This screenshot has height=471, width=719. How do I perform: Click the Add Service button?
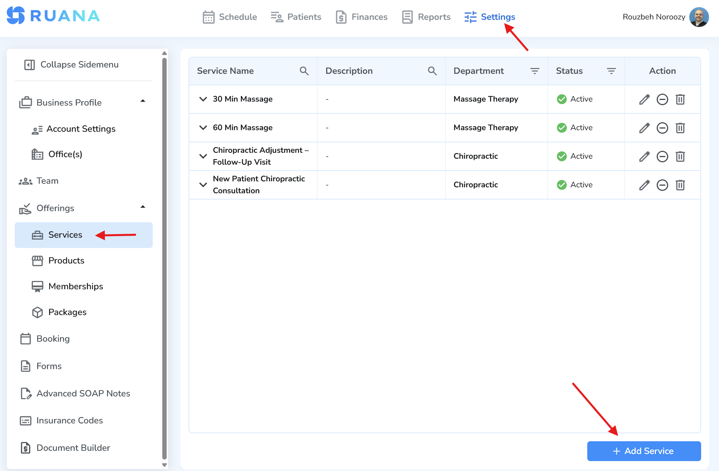[x=644, y=451]
